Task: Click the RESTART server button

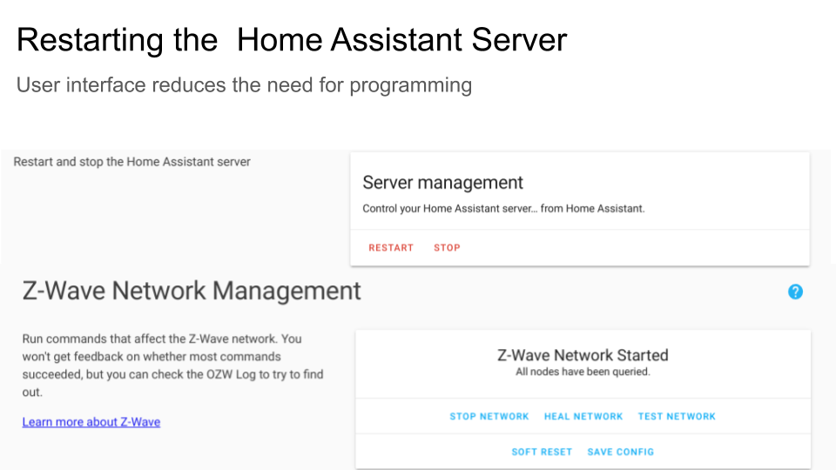Action: [391, 248]
